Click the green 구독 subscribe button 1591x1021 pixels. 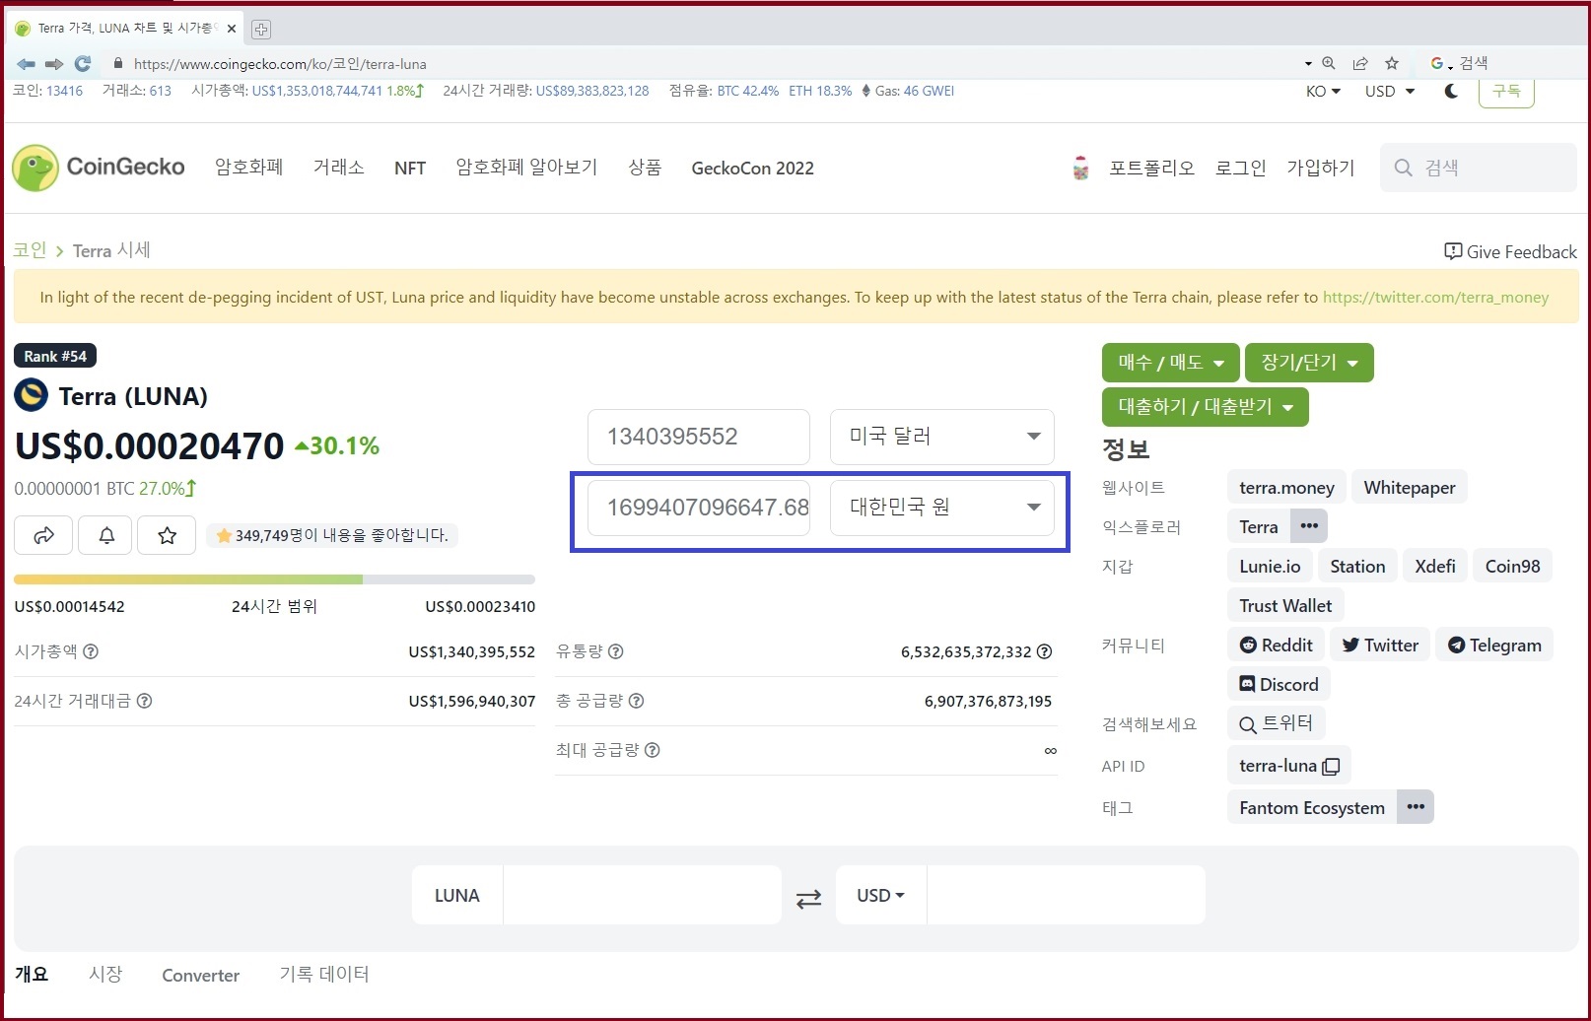tap(1506, 92)
